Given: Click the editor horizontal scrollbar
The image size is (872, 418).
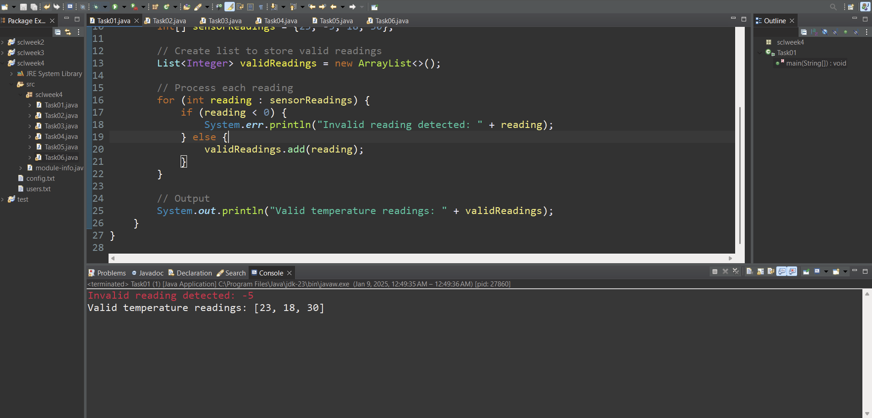Looking at the screenshot, I should [422, 258].
